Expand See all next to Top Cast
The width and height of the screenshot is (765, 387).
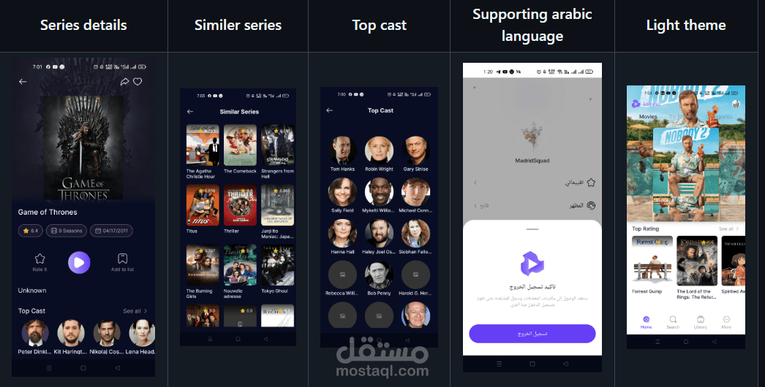[135, 311]
